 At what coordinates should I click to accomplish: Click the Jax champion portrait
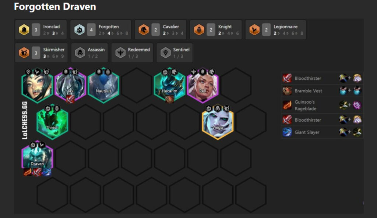point(70,85)
